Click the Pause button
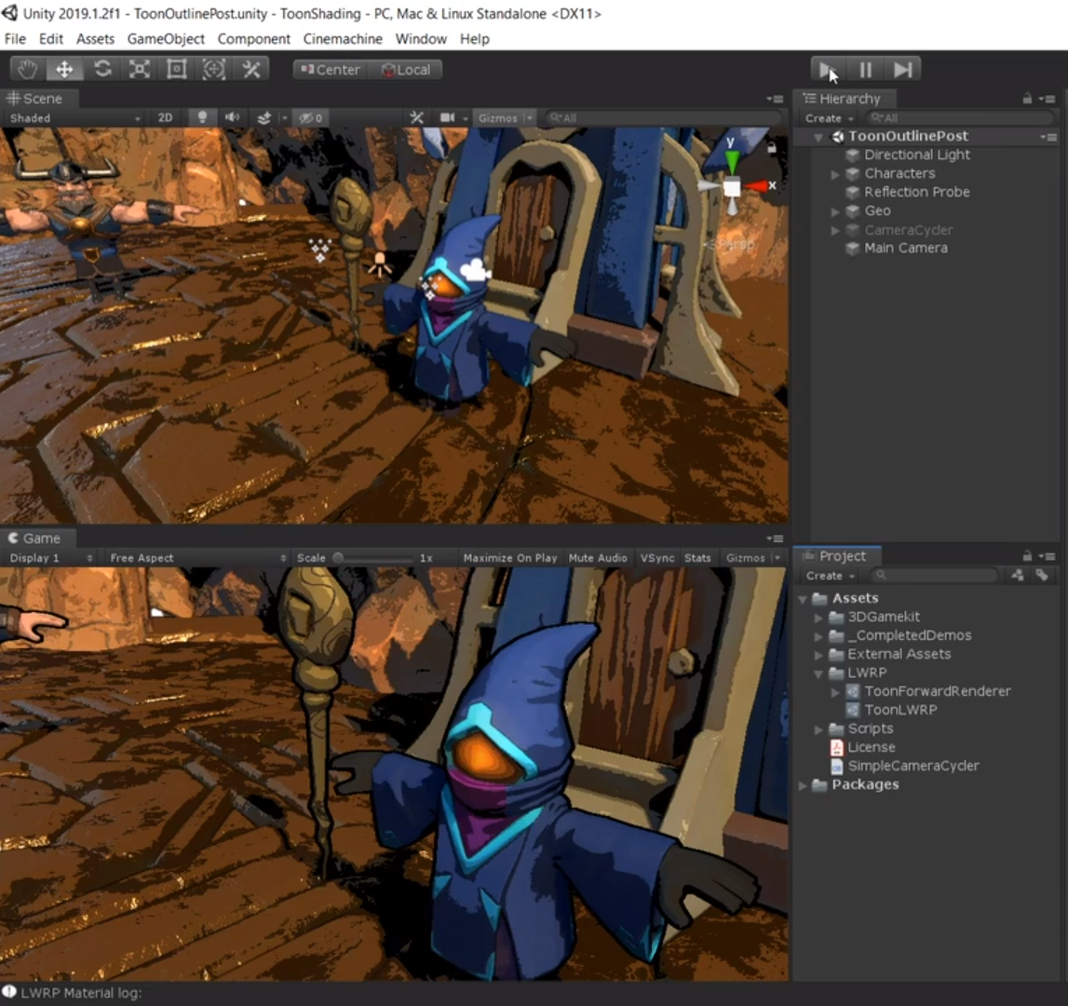Viewport: 1068px width, 1006px height. pyautogui.click(x=865, y=70)
